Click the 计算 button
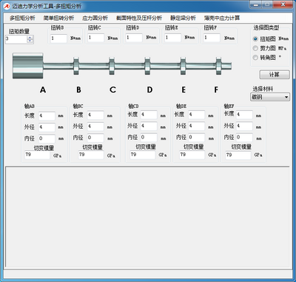 coord(275,75)
